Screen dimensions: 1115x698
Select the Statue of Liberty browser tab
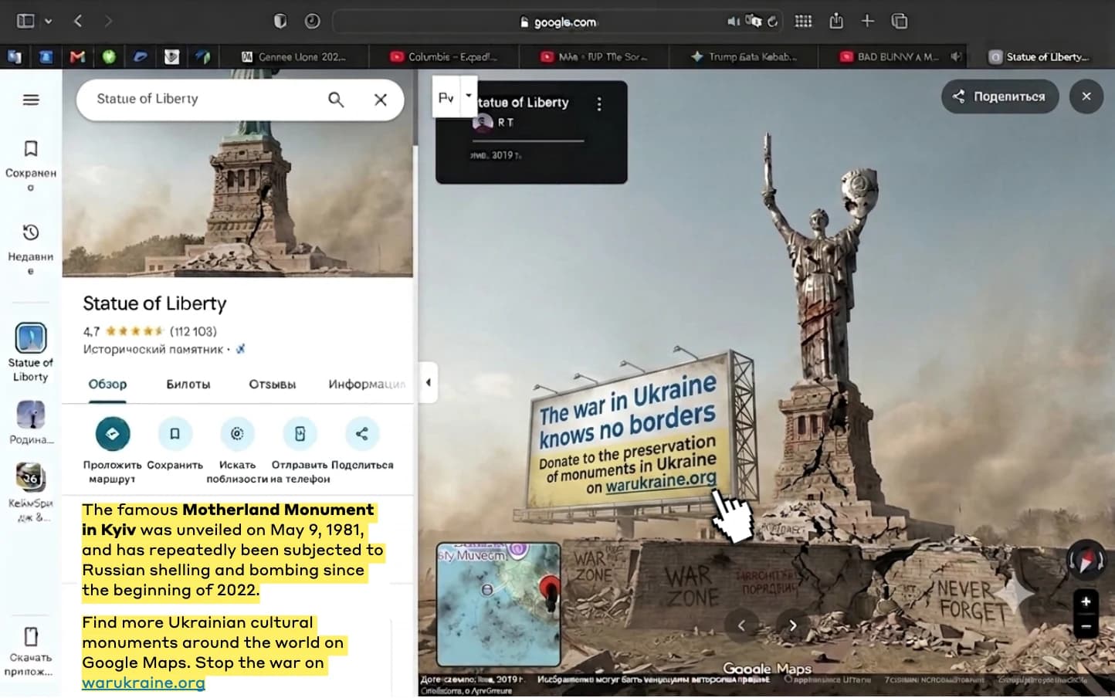point(1041,56)
